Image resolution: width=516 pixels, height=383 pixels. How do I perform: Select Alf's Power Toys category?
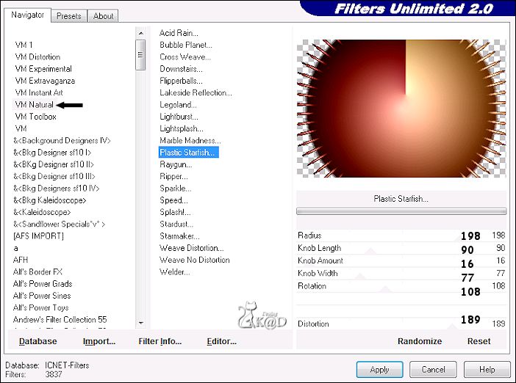point(41,307)
